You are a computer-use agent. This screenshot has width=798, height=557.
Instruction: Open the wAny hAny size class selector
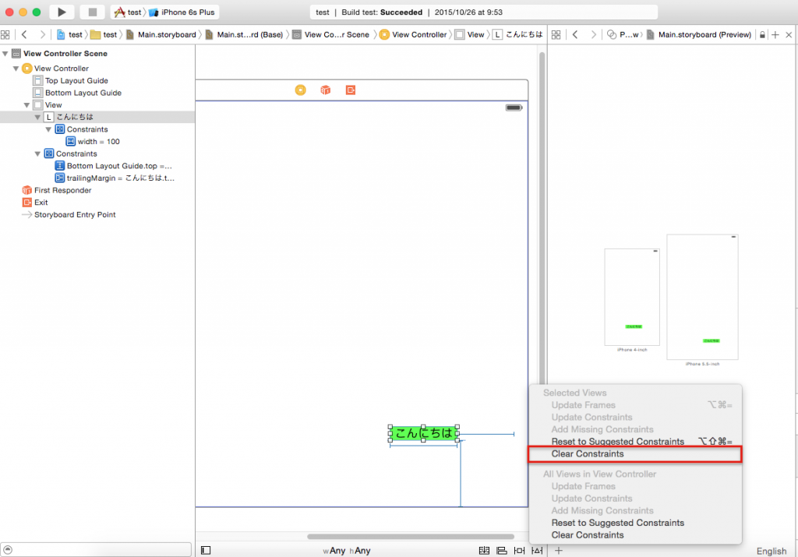click(347, 551)
